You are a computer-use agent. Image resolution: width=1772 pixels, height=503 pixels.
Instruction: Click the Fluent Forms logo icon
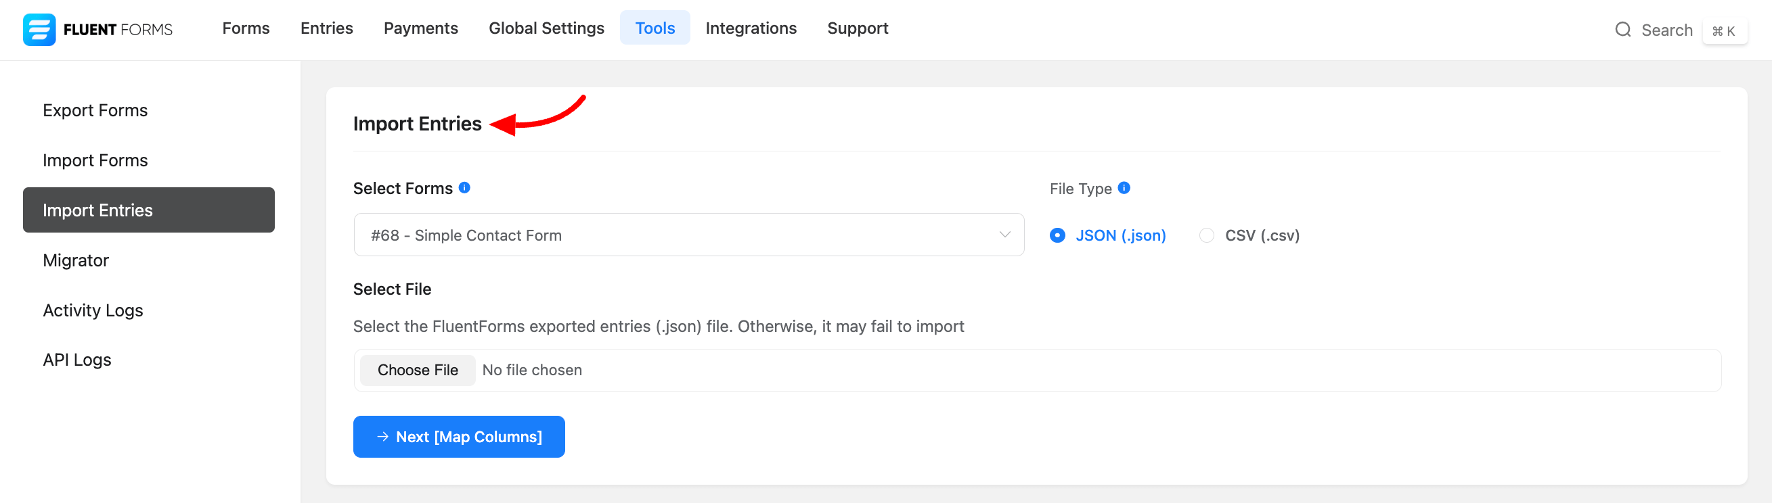coord(39,30)
